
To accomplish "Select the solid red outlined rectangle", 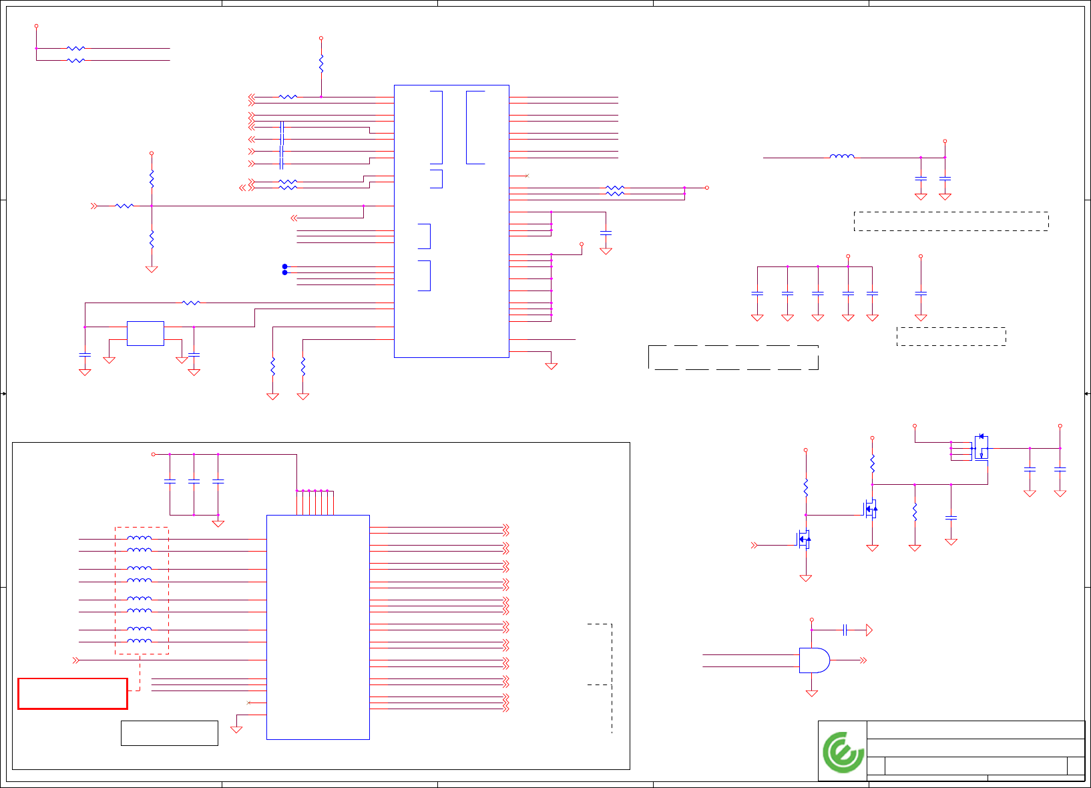I will tap(72, 694).
